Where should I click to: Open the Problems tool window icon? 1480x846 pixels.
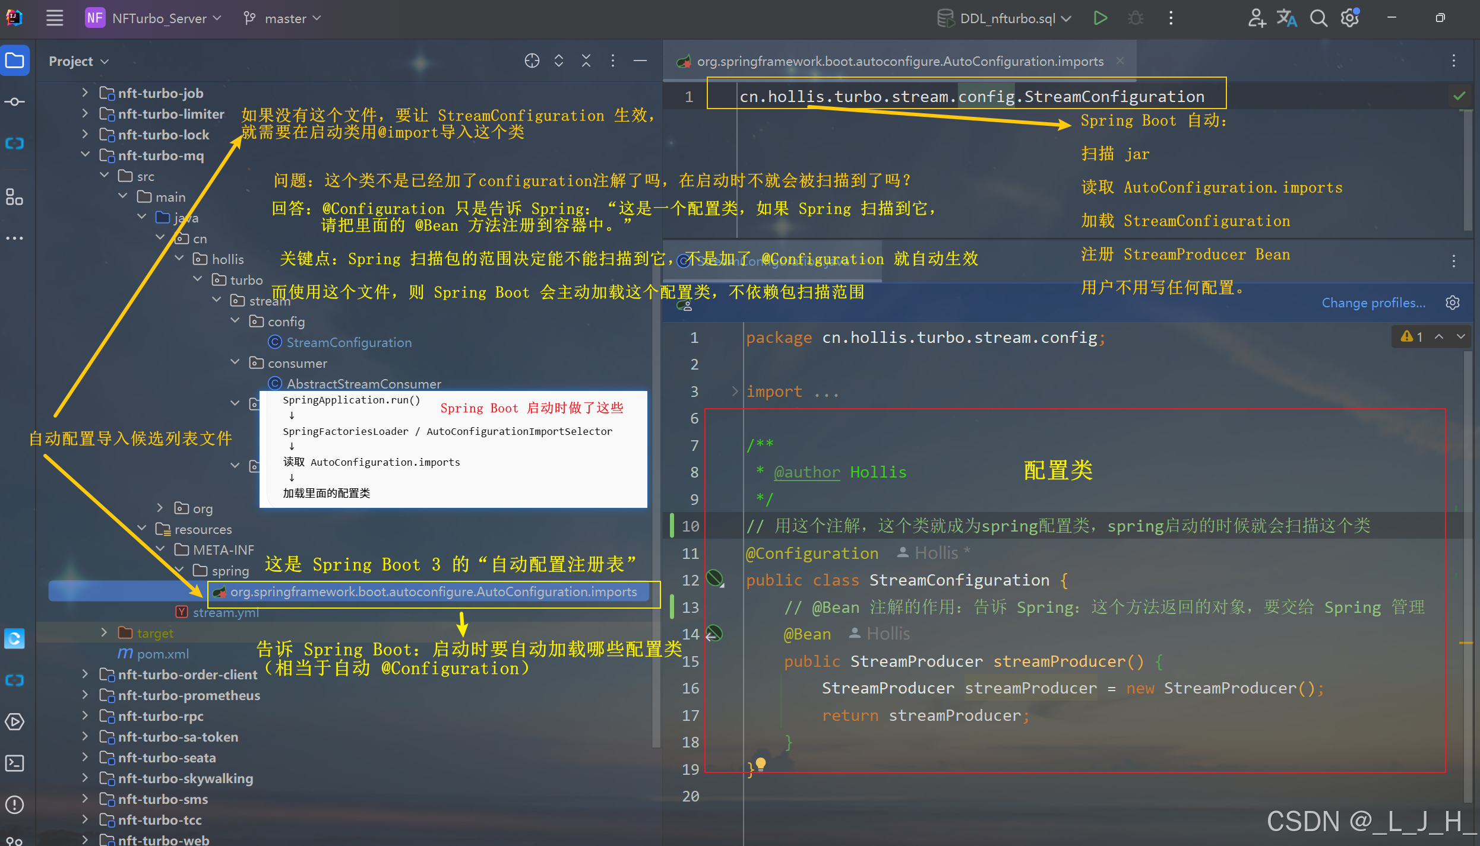click(15, 804)
